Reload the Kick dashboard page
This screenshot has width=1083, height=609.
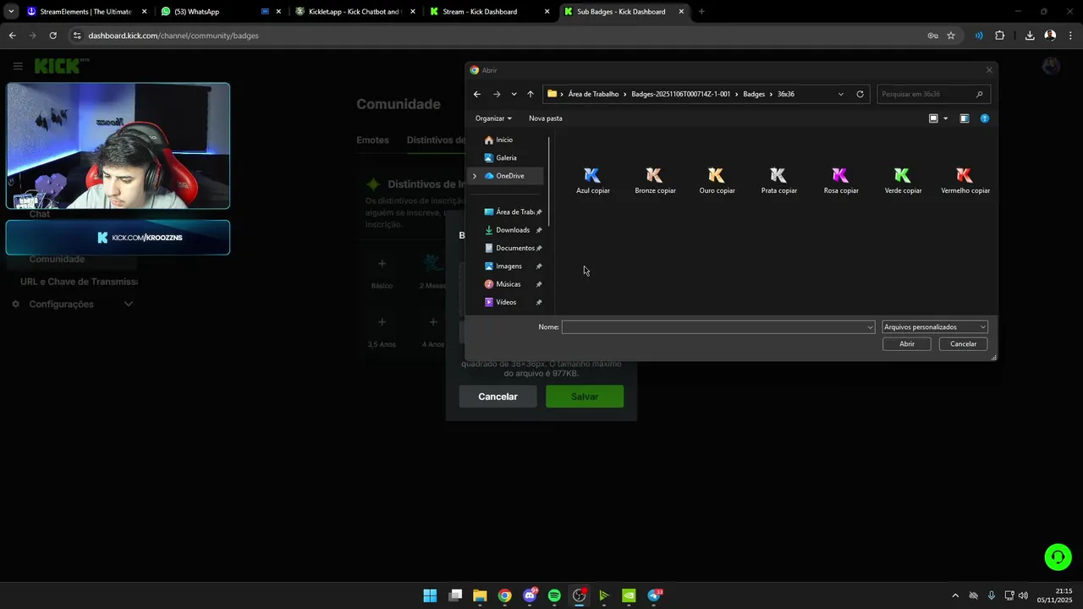click(52, 36)
